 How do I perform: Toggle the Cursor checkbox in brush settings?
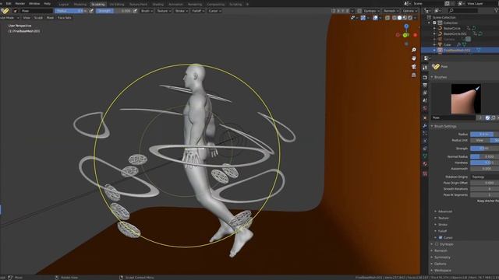[441, 237]
